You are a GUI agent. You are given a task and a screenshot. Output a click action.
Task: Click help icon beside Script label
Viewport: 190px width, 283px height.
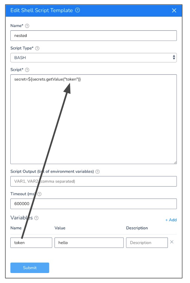coord(27,70)
